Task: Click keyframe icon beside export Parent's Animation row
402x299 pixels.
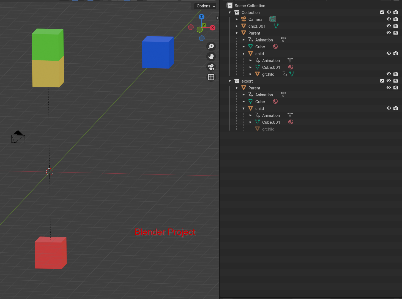Action: [x=283, y=95]
